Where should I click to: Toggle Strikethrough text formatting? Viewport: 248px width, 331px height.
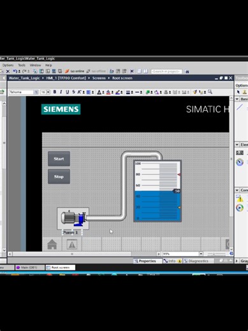(73, 92)
